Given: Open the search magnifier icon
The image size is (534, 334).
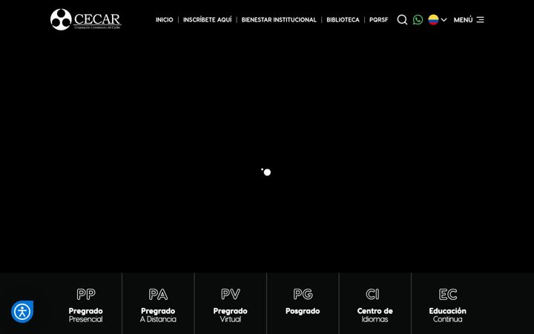Looking at the screenshot, I should [x=402, y=20].
